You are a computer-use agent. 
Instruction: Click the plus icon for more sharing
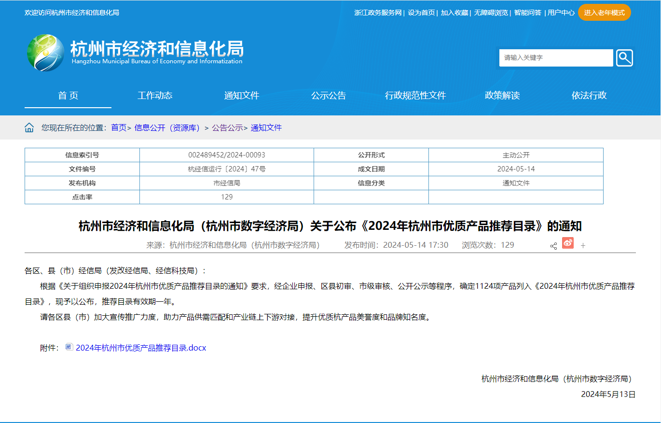583,246
